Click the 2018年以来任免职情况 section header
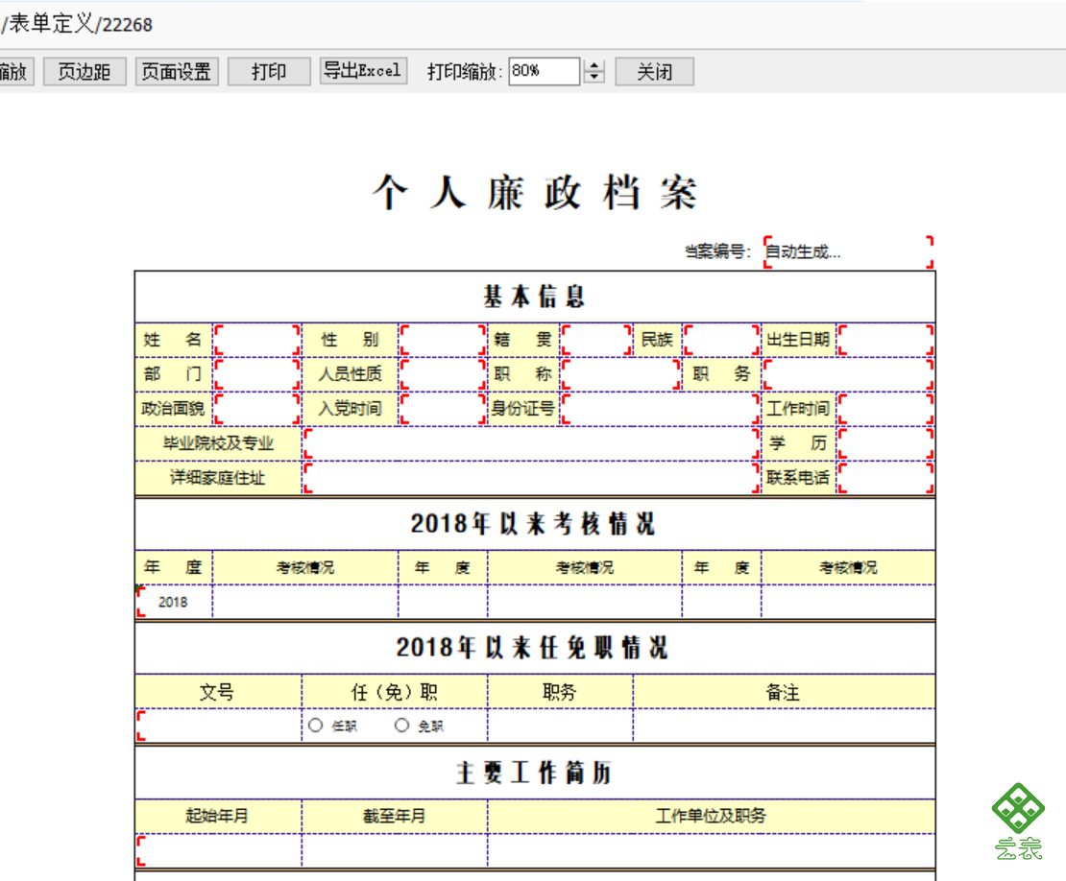The image size is (1066, 881). 532,648
